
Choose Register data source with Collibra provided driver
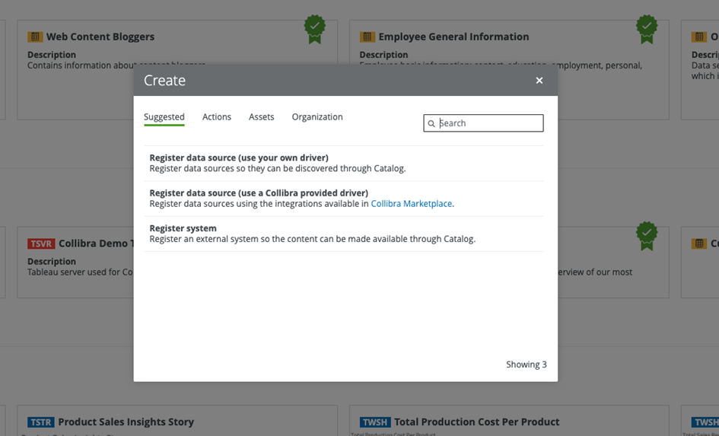point(344,199)
